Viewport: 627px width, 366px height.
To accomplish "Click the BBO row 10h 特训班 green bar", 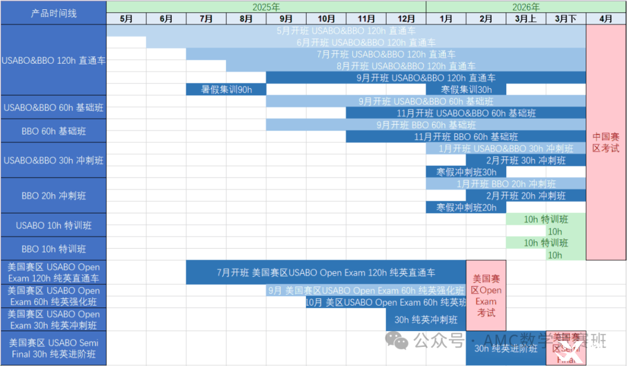I will pos(546,242).
